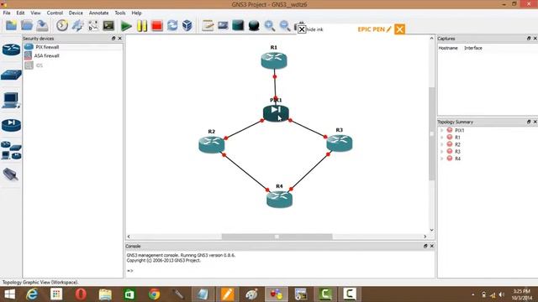
Task: Browse end devices computer icon
Action: click(11, 101)
